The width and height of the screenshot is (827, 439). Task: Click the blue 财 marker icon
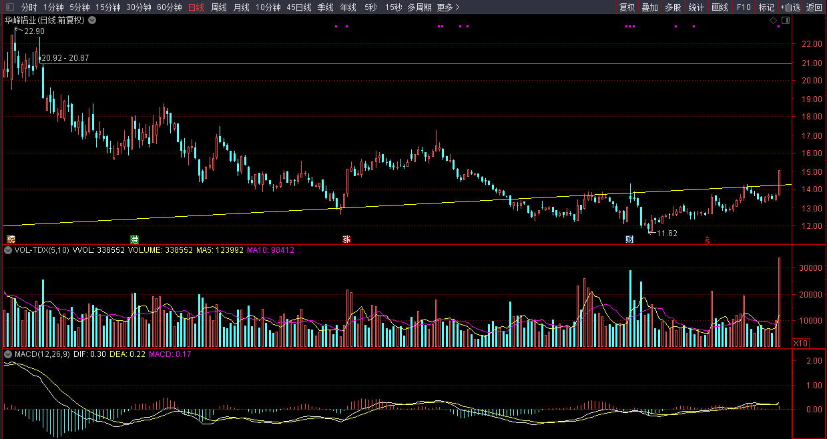(x=629, y=239)
